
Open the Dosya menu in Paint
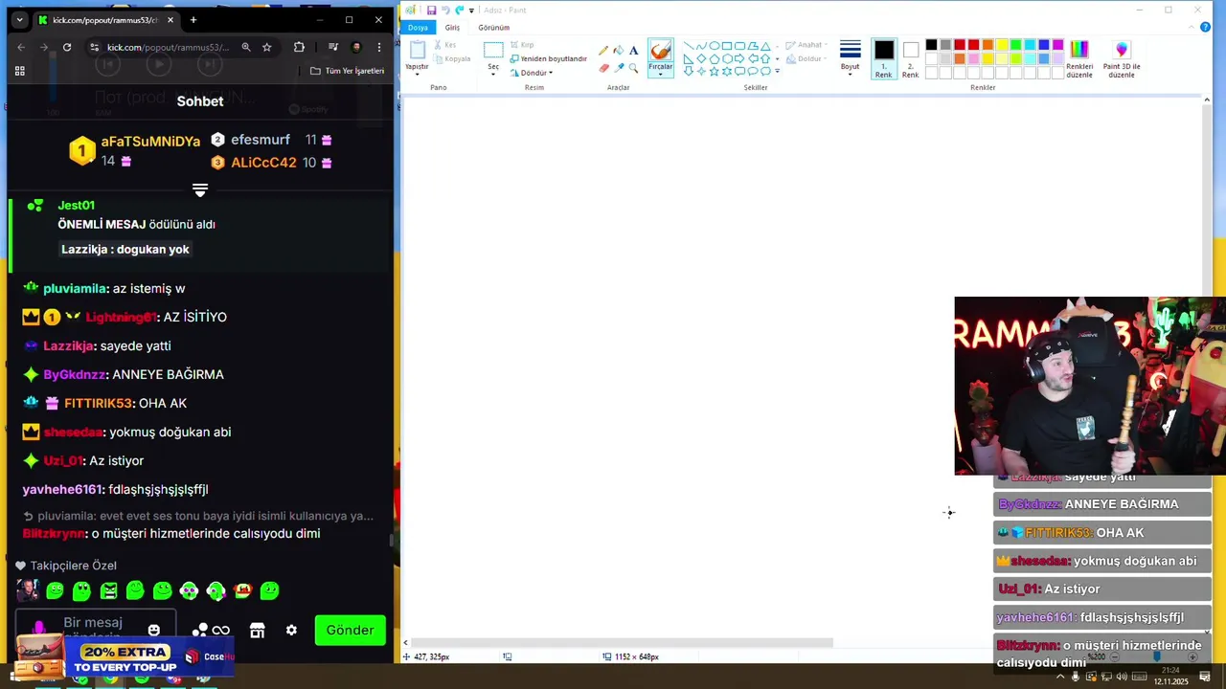[x=418, y=28]
